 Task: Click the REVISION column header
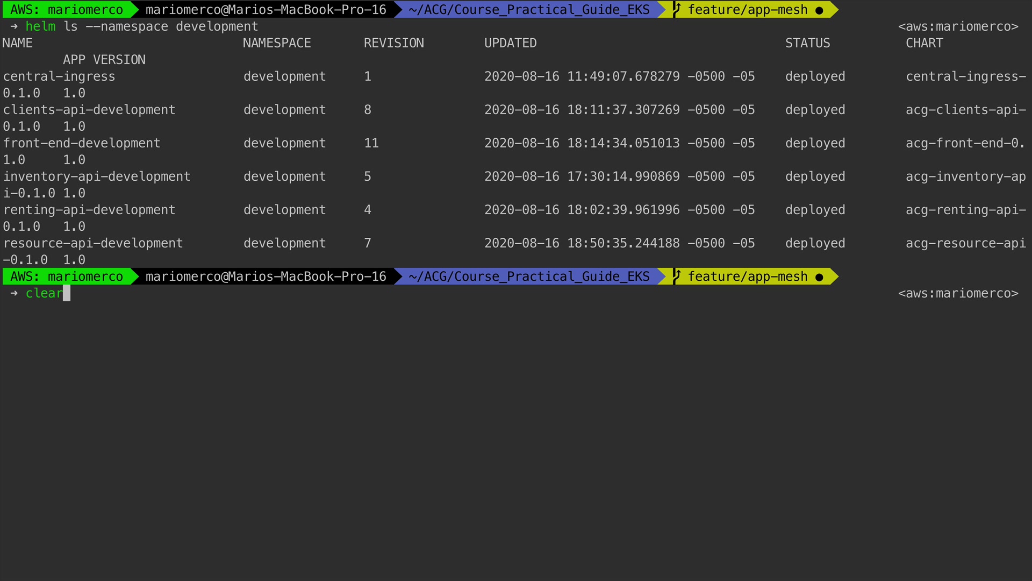(x=393, y=43)
